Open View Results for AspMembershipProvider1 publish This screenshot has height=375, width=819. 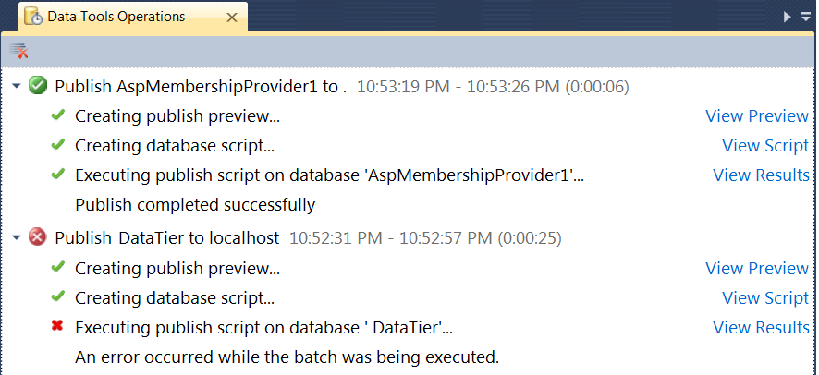[x=761, y=175]
